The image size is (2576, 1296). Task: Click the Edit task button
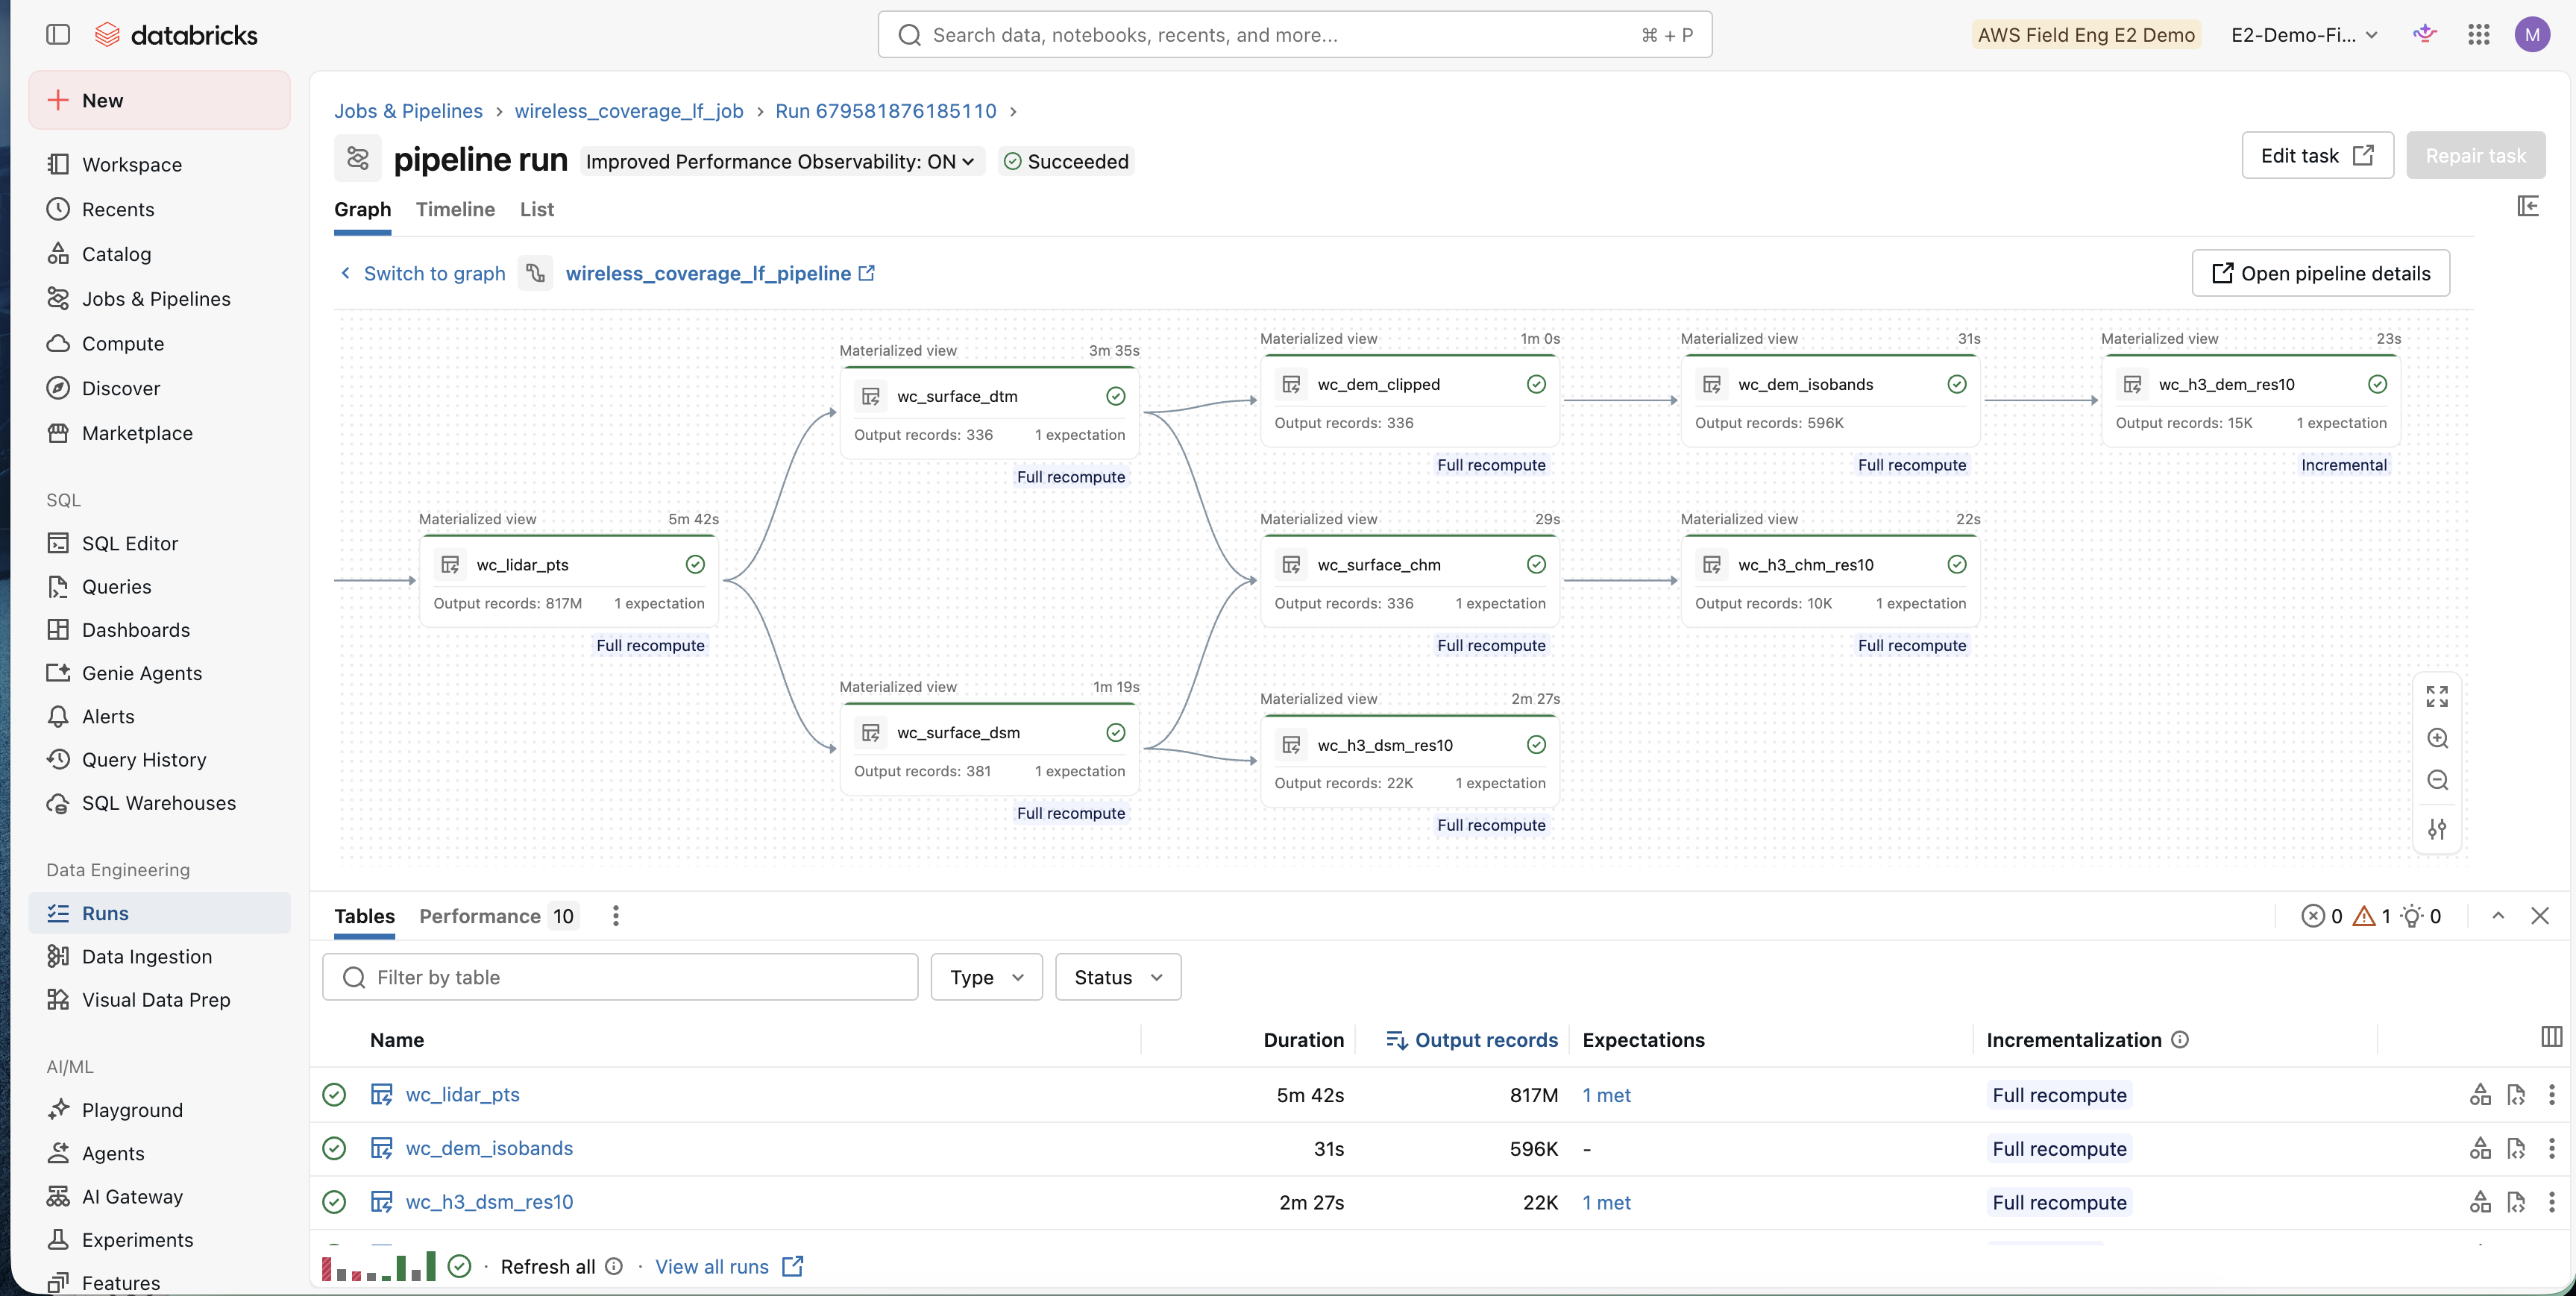[x=2317, y=155]
